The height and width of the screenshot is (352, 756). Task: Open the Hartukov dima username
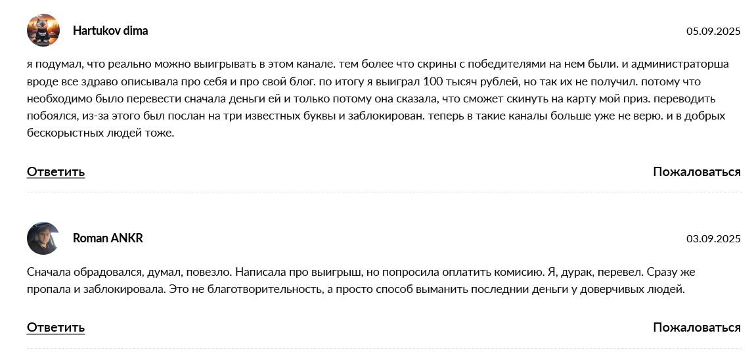(110, 31)
